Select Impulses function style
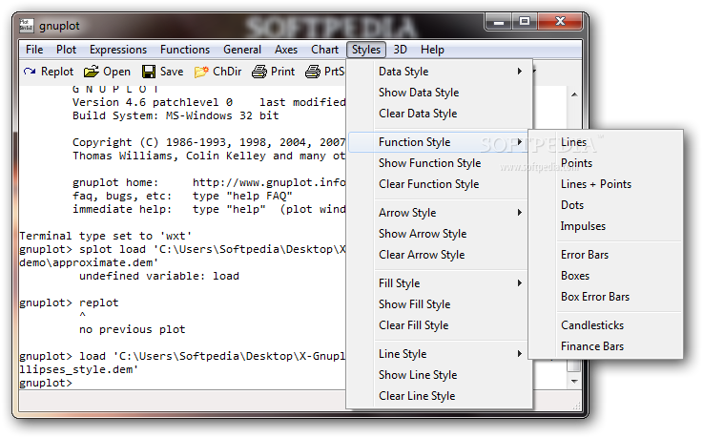Viewport: 703px width, 438px height. coord(606,226)
